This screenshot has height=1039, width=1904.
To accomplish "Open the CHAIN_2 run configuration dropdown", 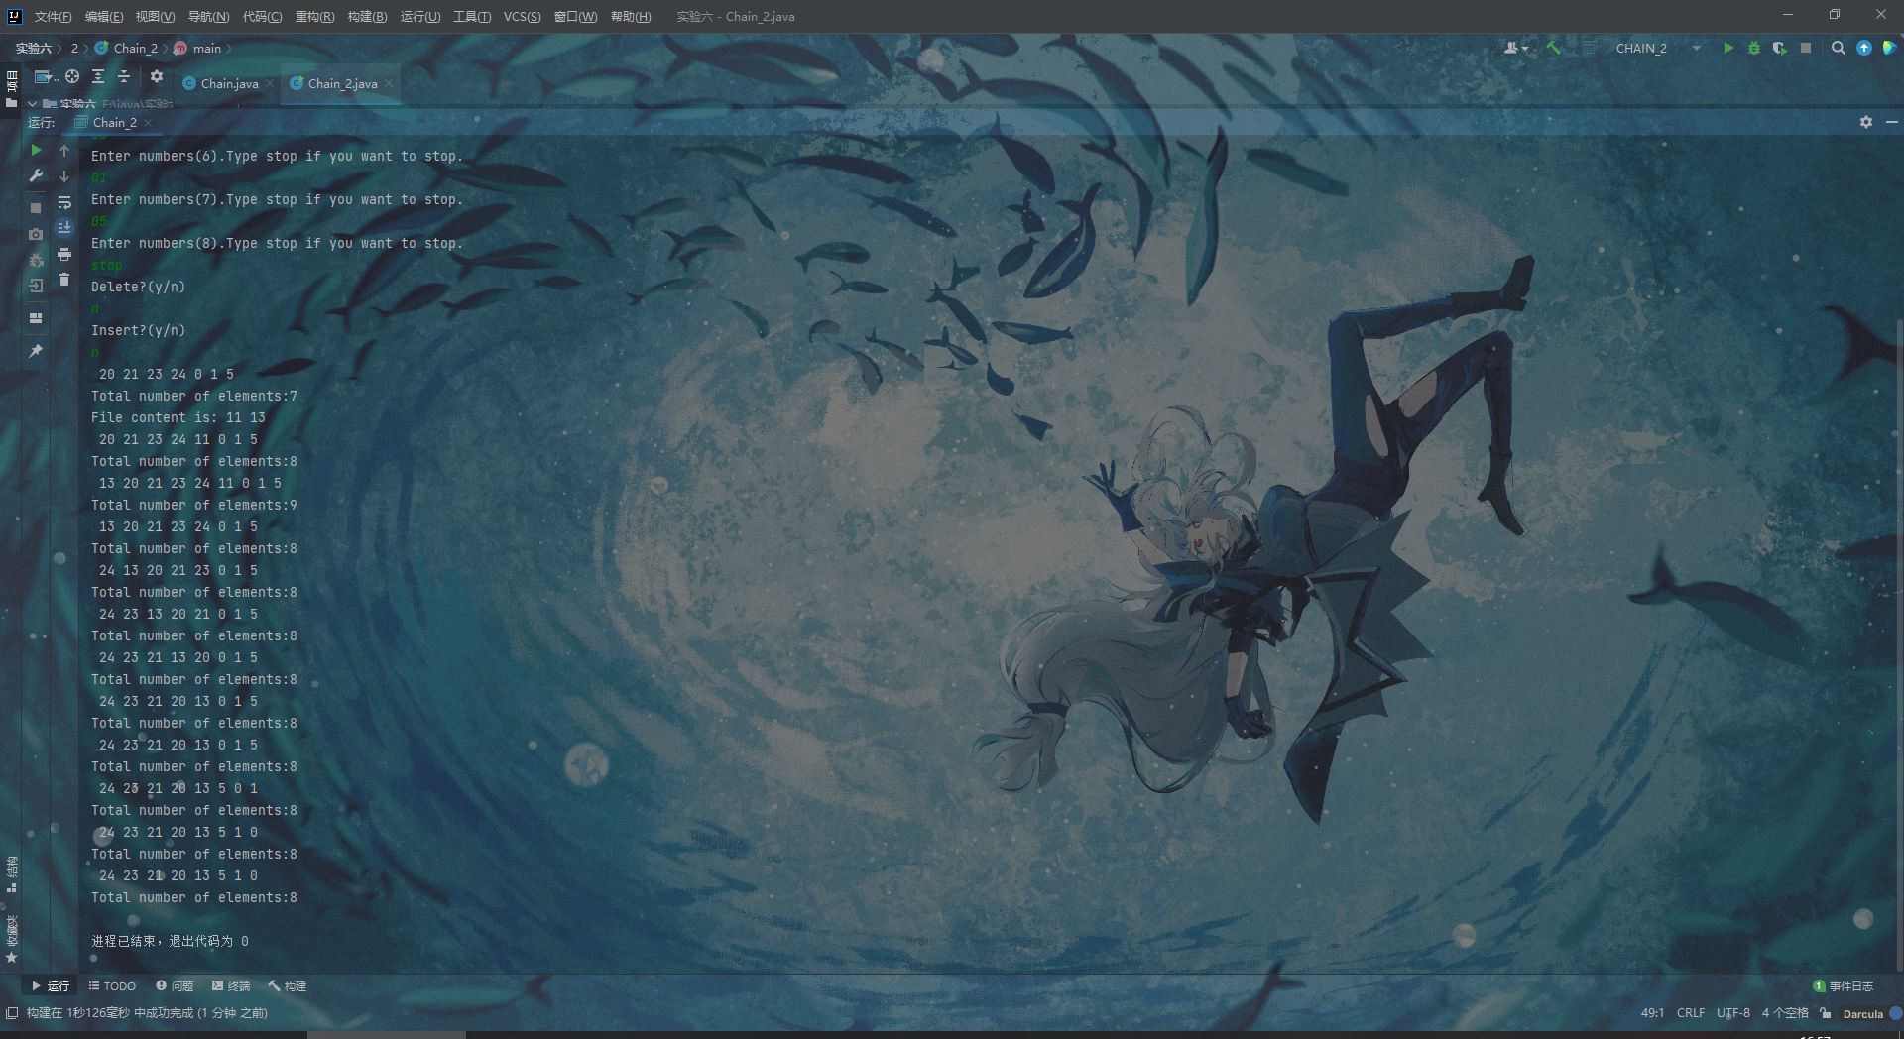I will coord(1659,48).
